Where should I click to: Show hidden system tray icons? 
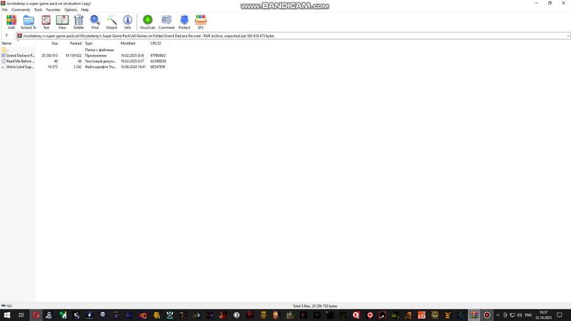coord(498,315)
